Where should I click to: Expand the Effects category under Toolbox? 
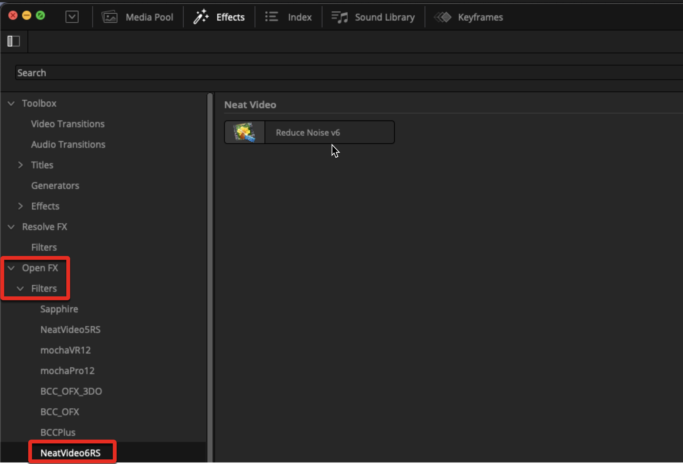tap(21, 206)
